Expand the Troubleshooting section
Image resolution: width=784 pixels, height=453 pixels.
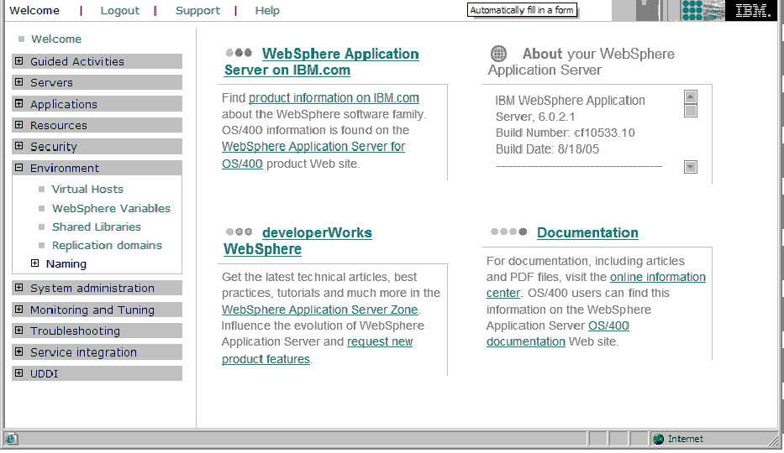click(x=19, y=331)
